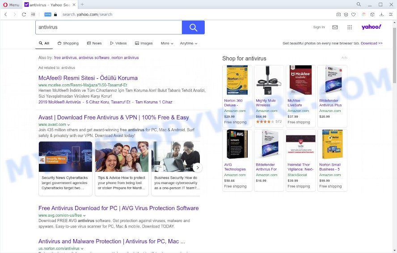
Task: Click the blue magnifier search button
Action: pos(193,27)
